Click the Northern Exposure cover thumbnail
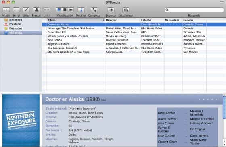The width and height of the screenshot is (226, 147). (21, 120)
